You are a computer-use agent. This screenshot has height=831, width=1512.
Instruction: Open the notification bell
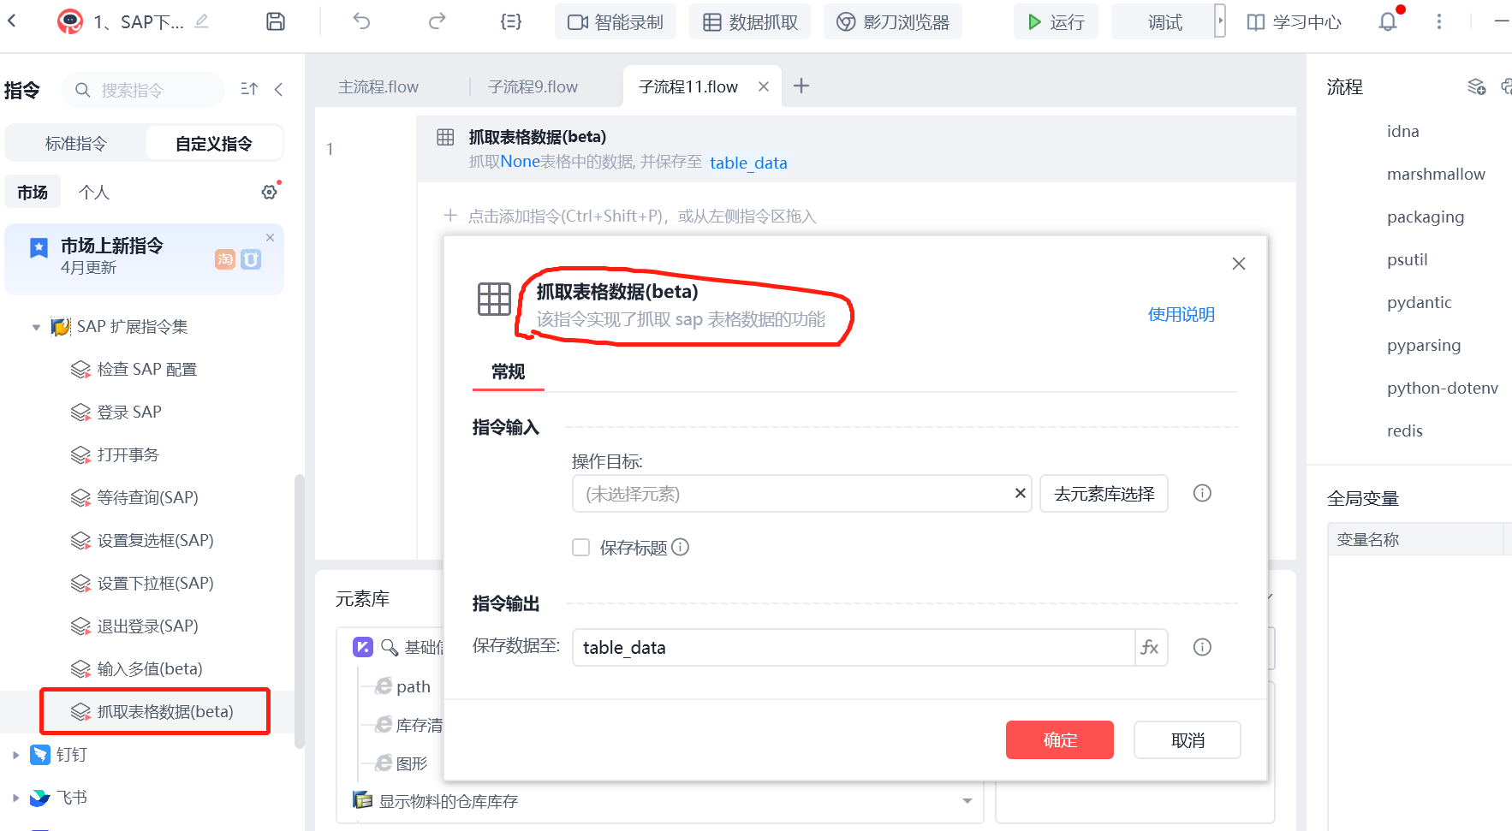[1388, 21]
